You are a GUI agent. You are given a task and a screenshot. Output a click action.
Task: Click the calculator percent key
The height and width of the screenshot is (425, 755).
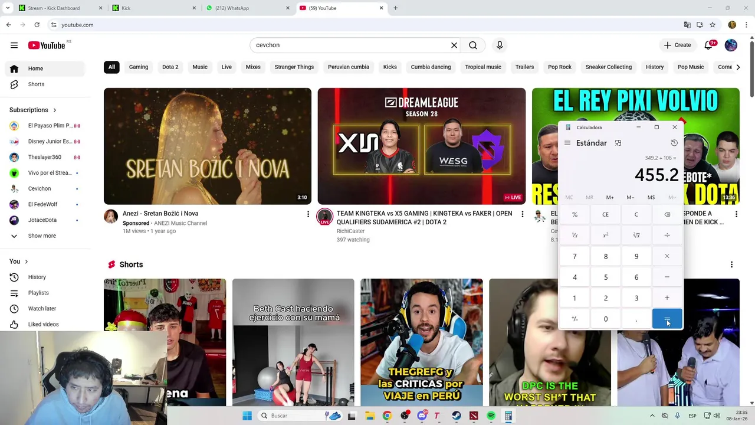(575, 214)
